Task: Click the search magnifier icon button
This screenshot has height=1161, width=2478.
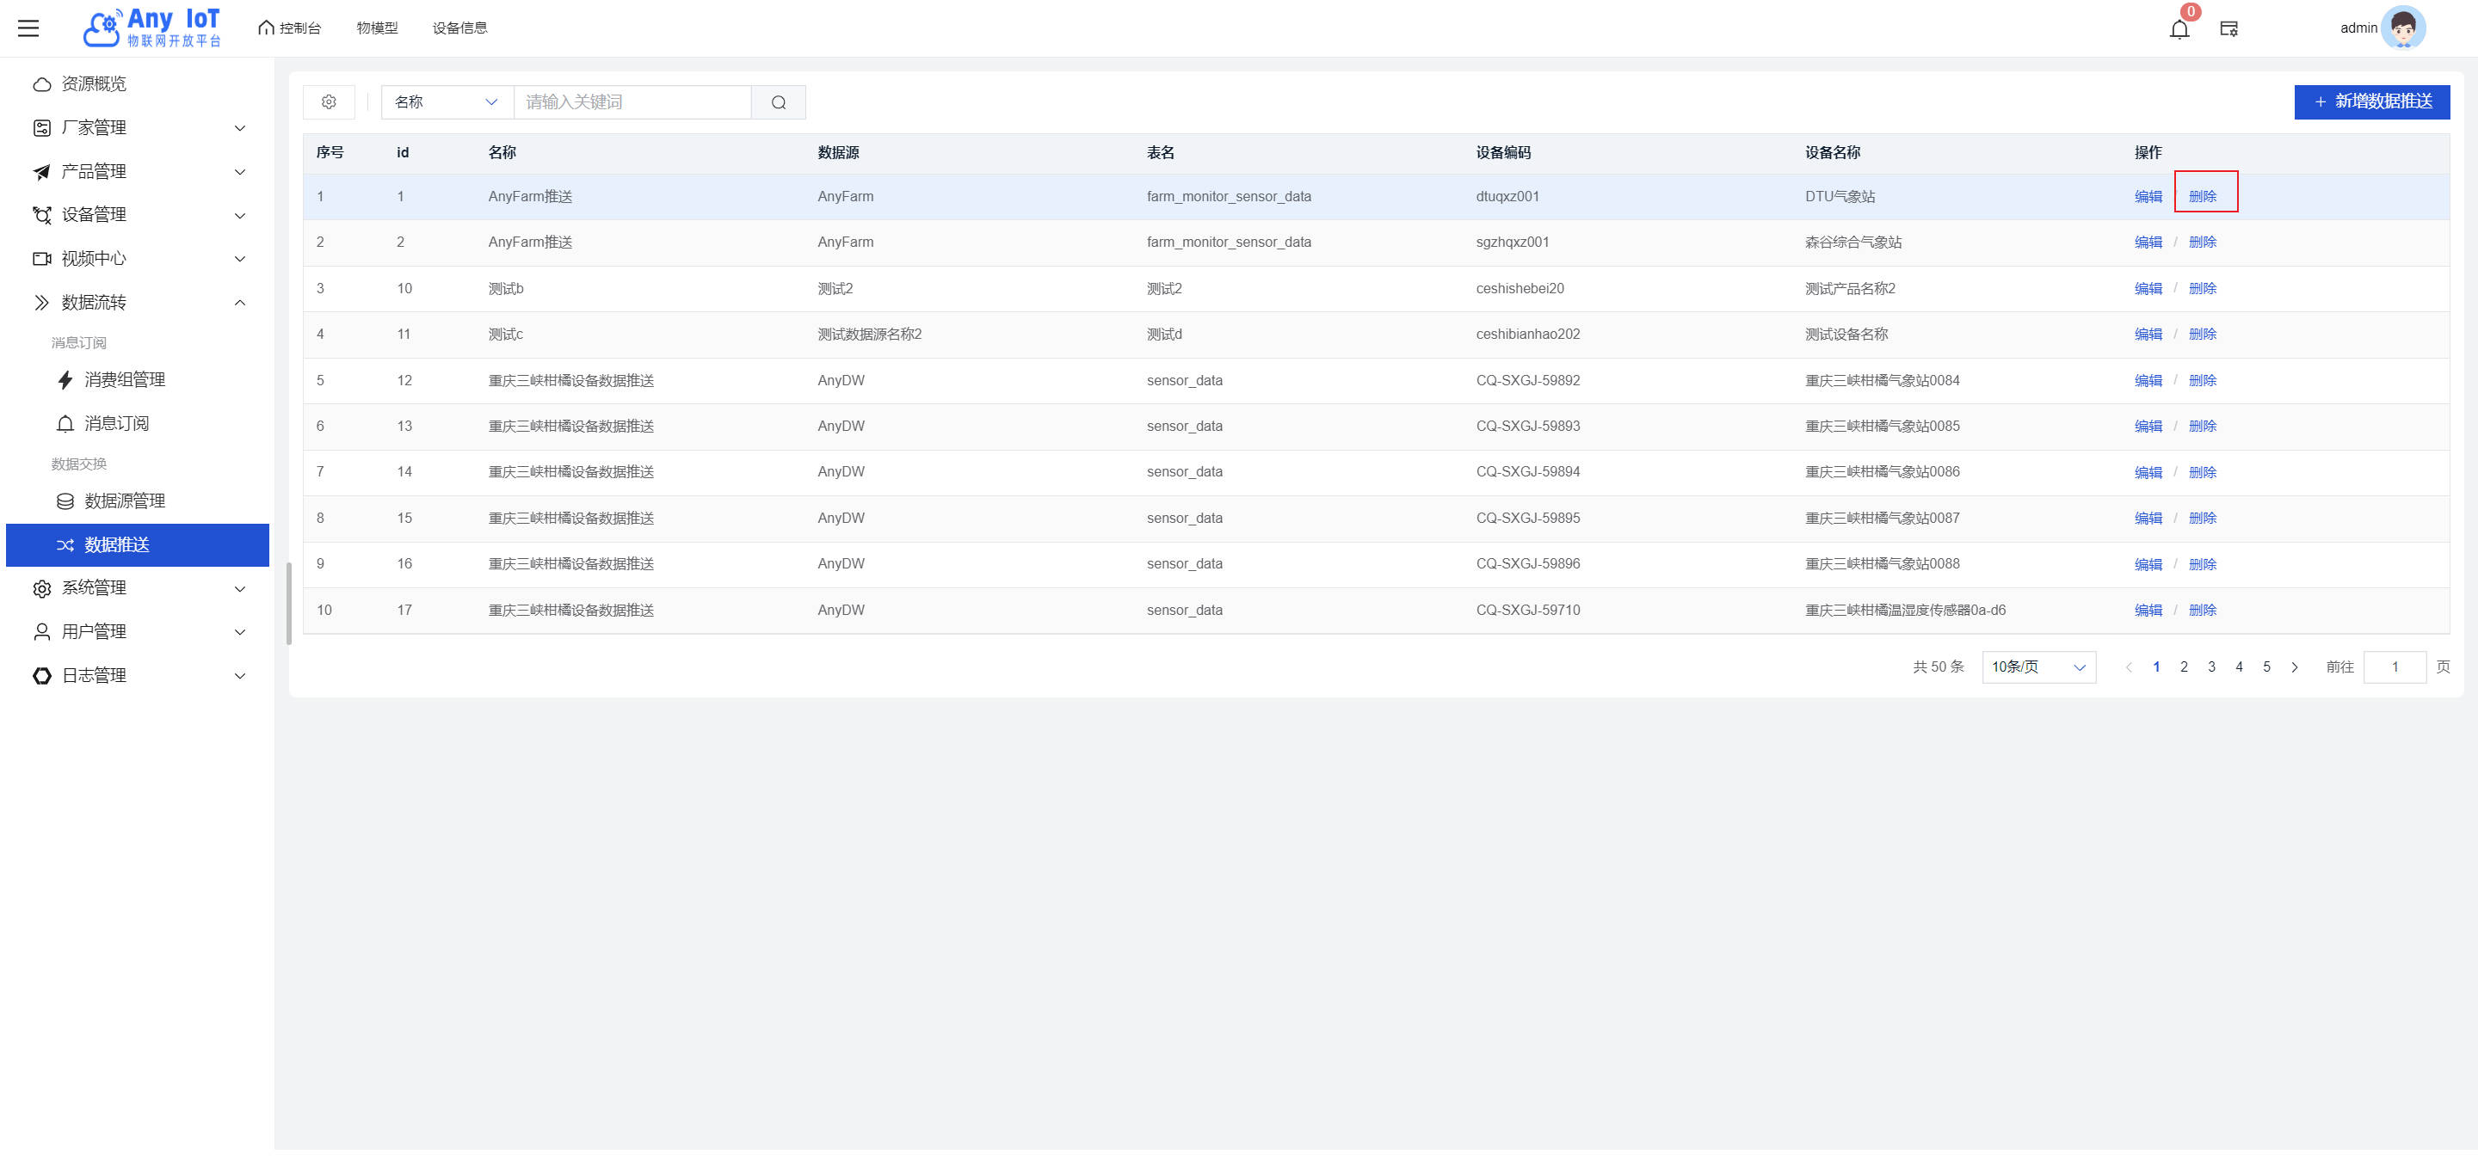Action: 778,101
